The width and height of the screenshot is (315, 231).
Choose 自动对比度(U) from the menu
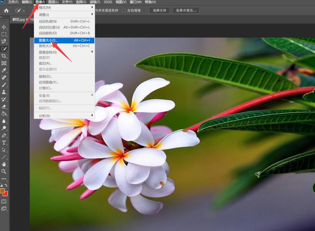pos(64,27)
